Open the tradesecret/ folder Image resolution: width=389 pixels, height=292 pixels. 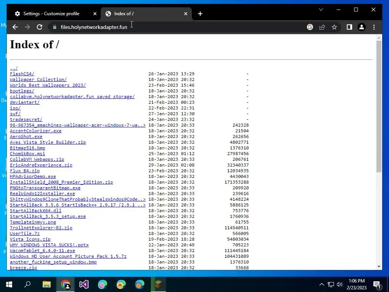[26, 119]
